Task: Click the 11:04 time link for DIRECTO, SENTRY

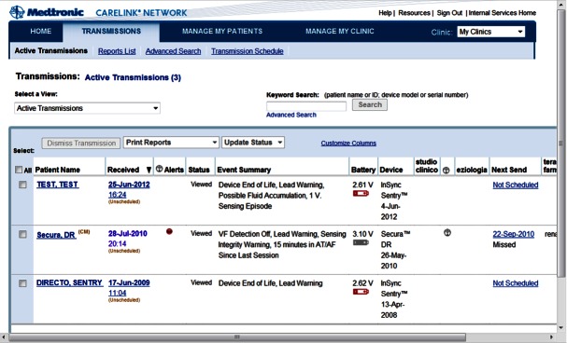Action: (x=117, y=294)
